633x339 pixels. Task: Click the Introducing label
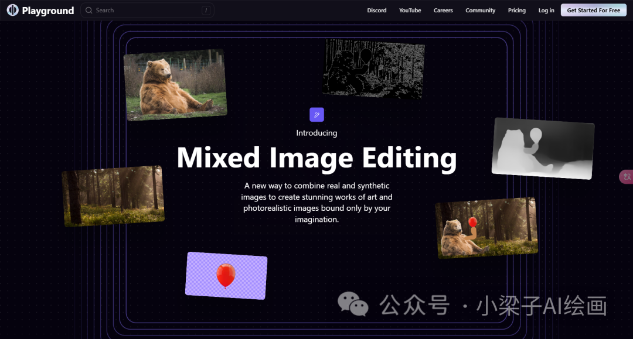click(x=316, y=133)
